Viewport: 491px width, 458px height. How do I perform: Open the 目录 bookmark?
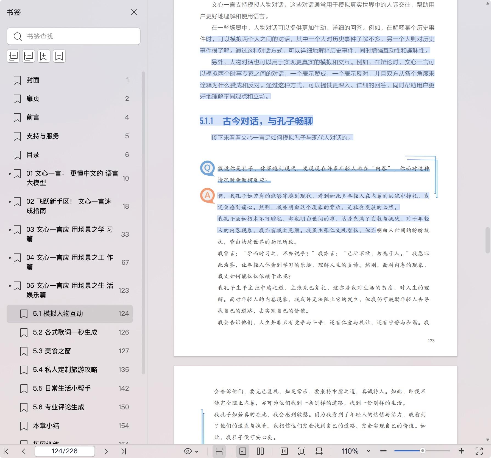tap(70, 155)
